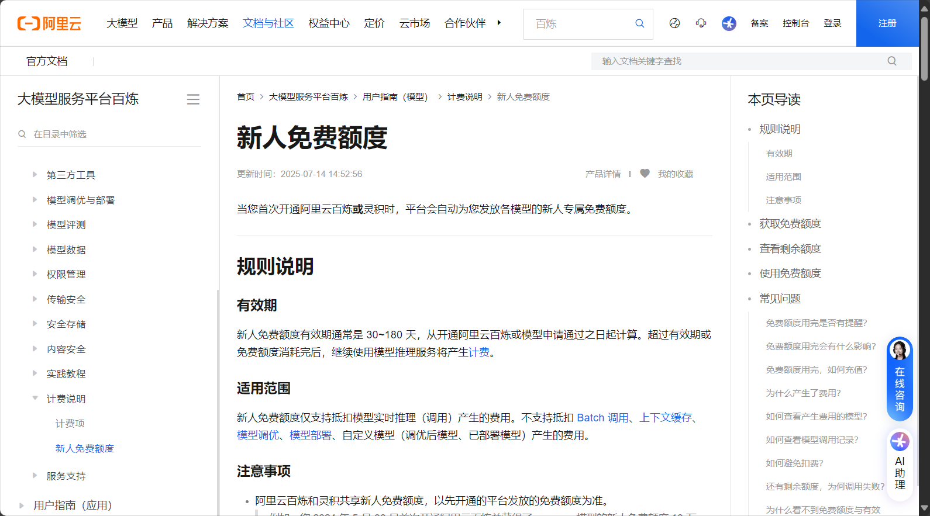Viewport: 930px width, 516px height.
Task: Expand 服务支持 tree node
Action: [x=35, y=476]
